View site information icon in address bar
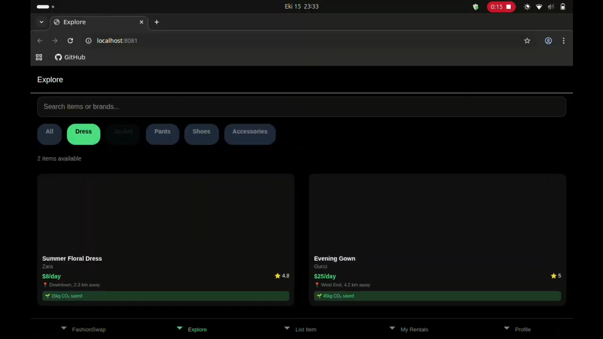This screenshot has width=603, height=339. (88, 41)
